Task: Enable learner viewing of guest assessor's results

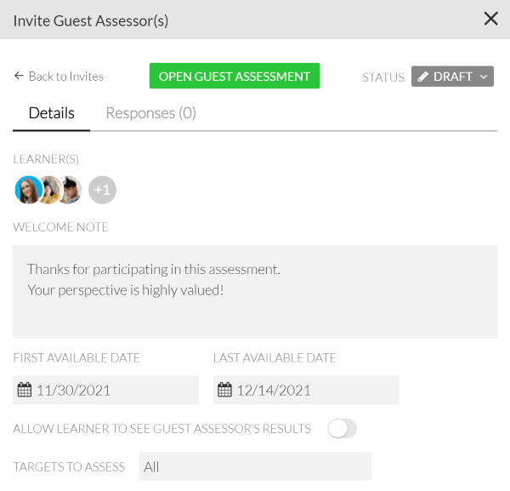Action: (x=342, y=429)
